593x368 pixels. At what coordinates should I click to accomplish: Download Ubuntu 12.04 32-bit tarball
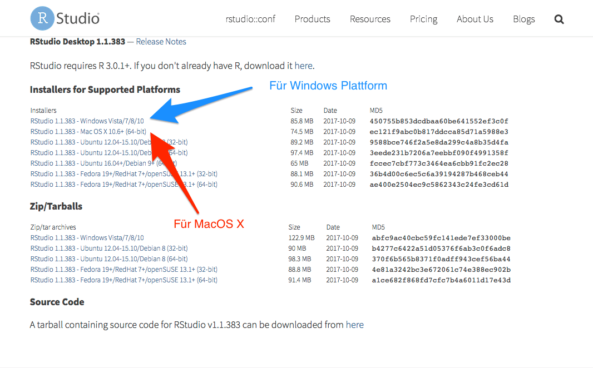108,248
